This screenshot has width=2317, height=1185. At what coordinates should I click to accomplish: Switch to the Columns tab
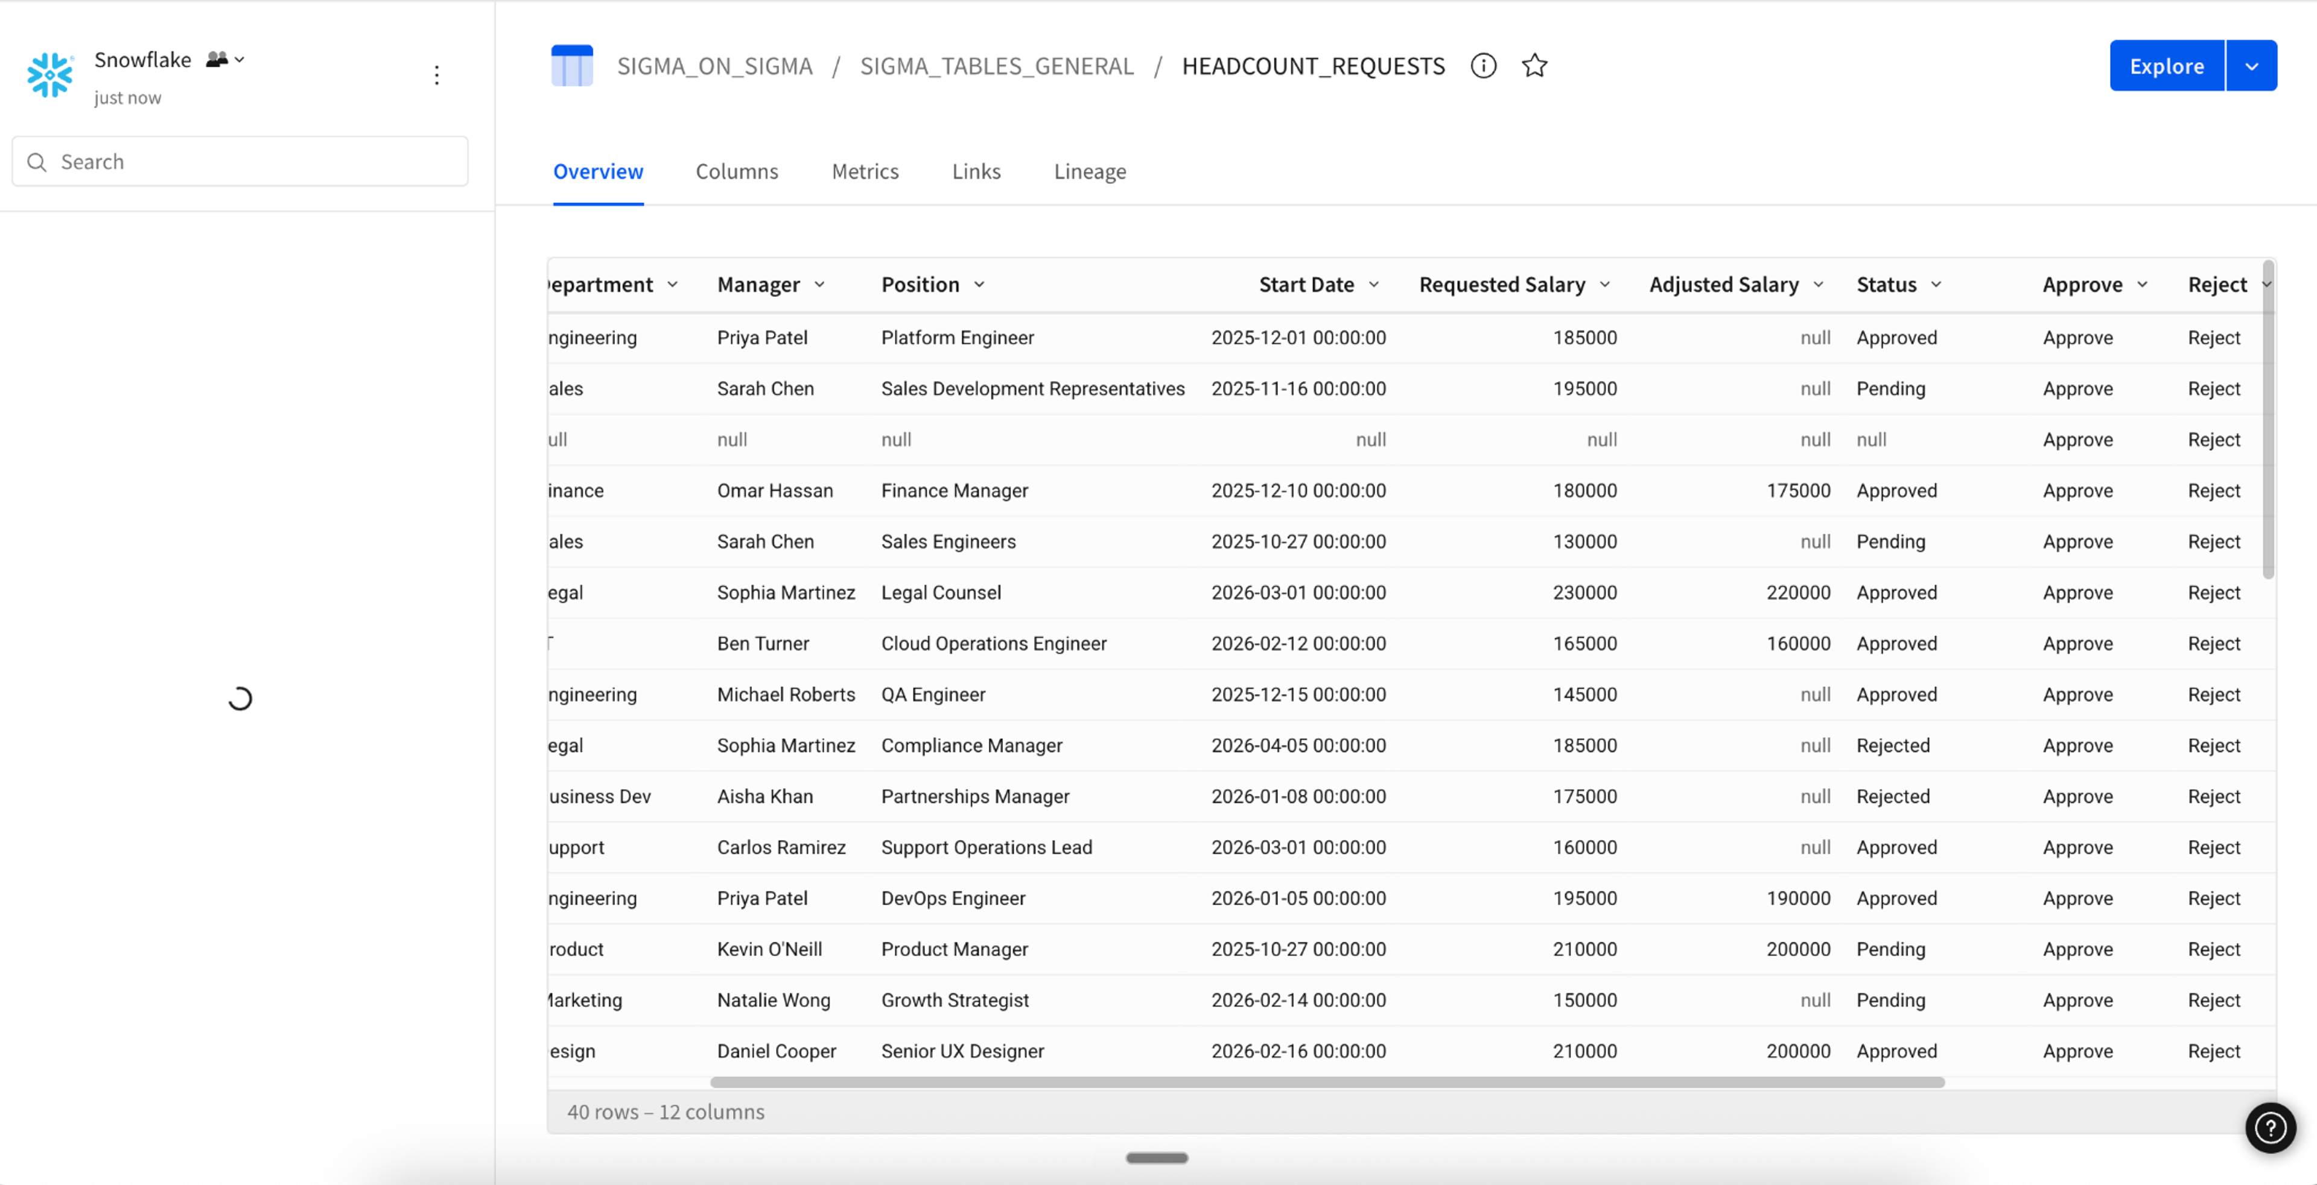[x=737, y=171]
